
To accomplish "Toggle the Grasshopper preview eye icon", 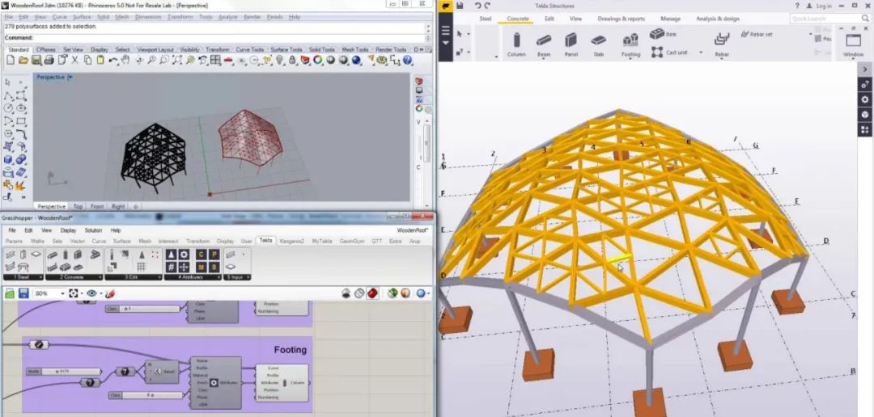I will (91, 293).
